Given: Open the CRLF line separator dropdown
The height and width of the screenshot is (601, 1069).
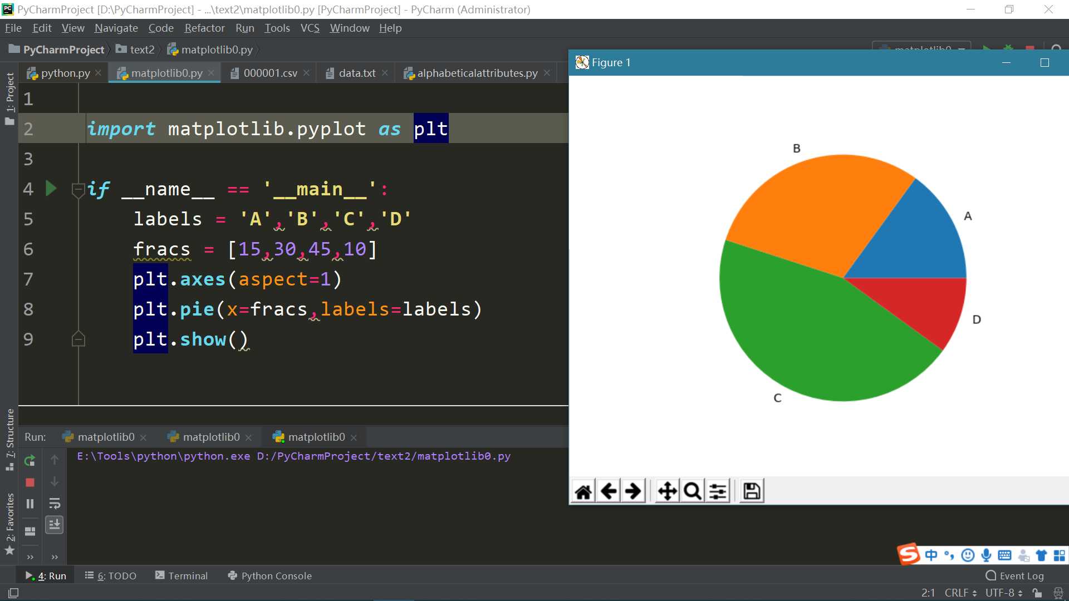Looking at the screenshot, I should point(960,593).
